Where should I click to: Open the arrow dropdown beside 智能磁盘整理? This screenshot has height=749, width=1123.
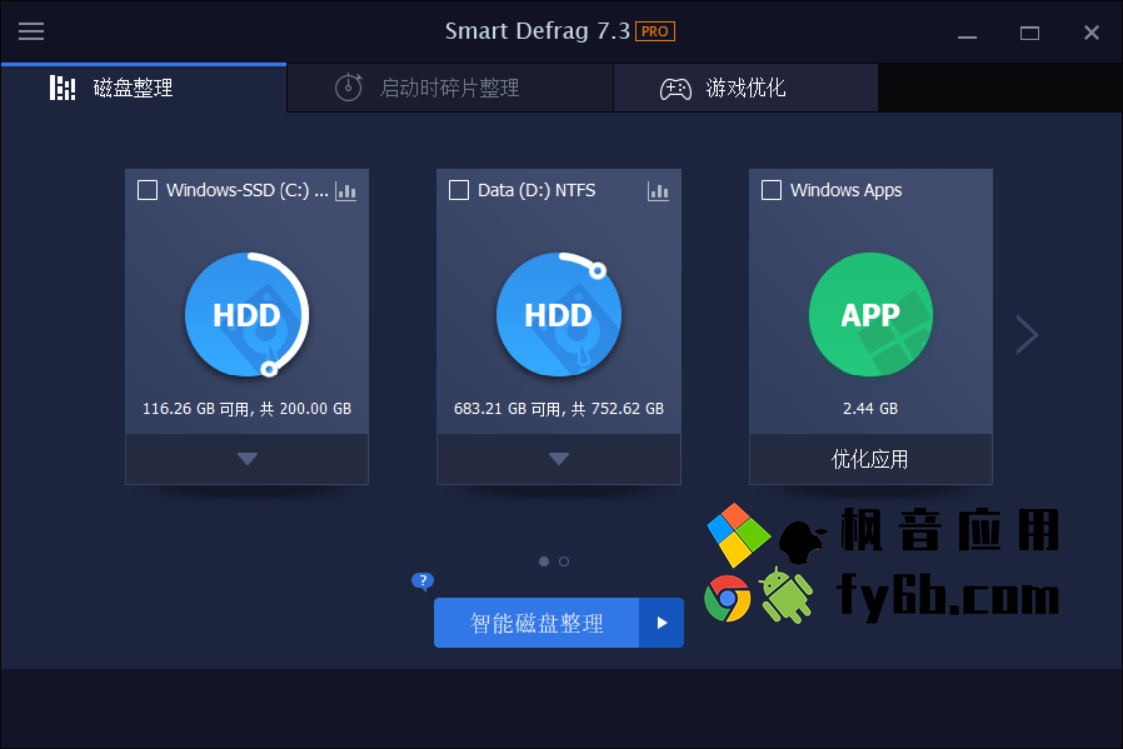[661, 623]
